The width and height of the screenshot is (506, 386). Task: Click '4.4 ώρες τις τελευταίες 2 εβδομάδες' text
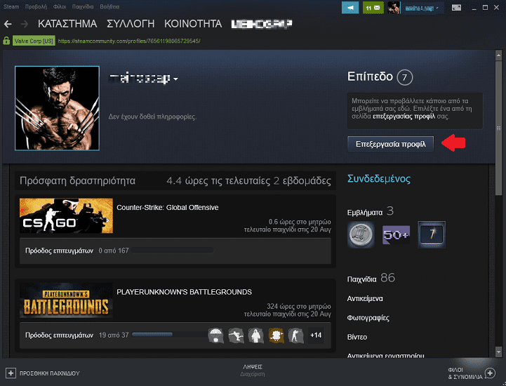(x=249, y=181)
